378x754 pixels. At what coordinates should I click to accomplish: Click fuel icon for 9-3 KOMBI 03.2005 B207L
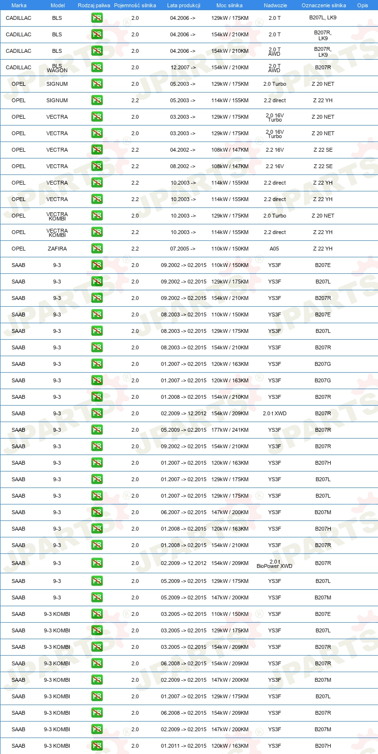[97, 630]
